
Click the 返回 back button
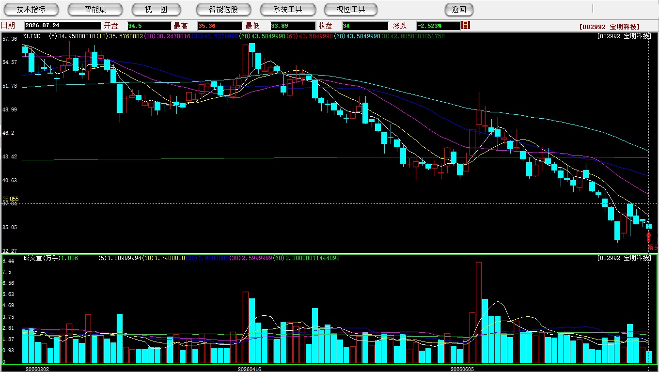[459, 9]
